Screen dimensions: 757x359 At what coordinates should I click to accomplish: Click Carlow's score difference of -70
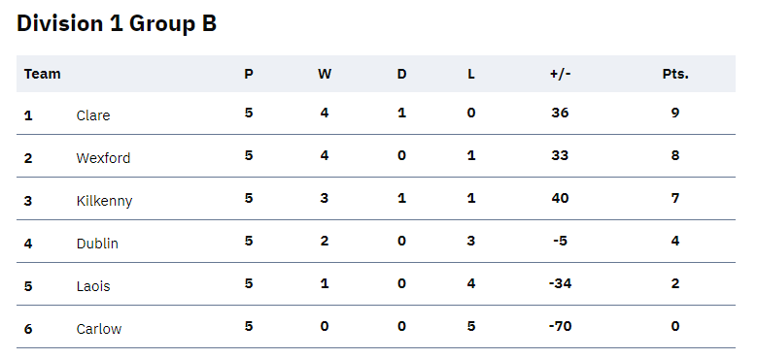[x=560, y=326]
